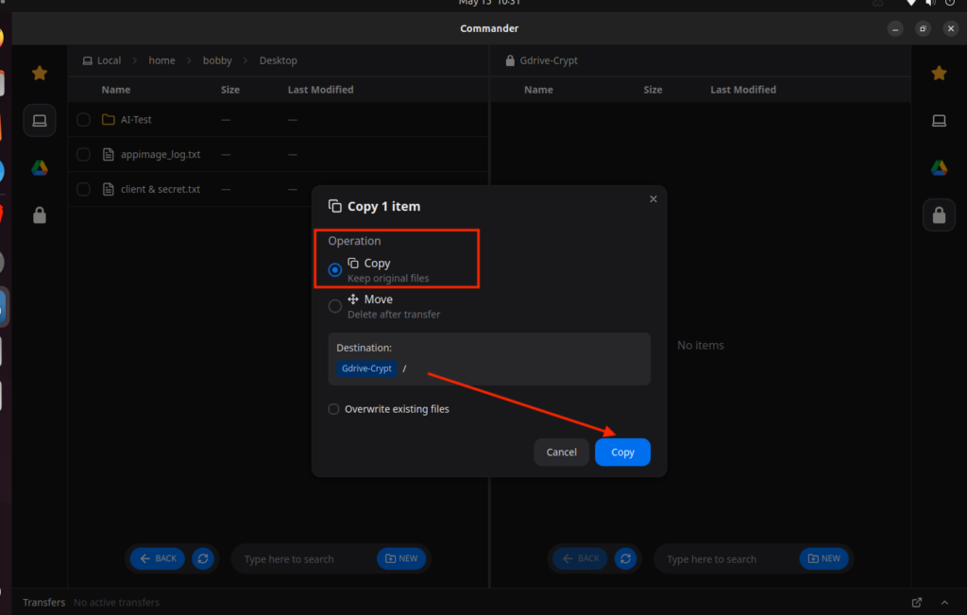Create new folder in the left pane
The height and width of the screenshot is (615, 967).
pos(401,558)
